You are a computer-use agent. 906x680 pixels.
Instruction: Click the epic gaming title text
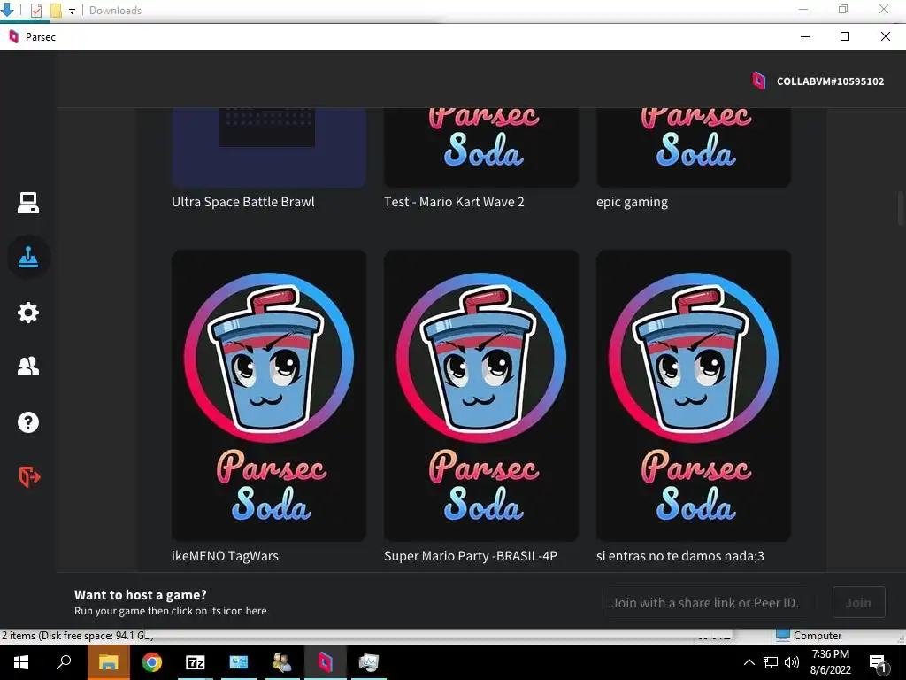(x=632, y=203)
